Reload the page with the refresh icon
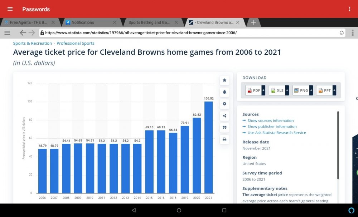Screen dimensions: 358x217 pos(342,33)
